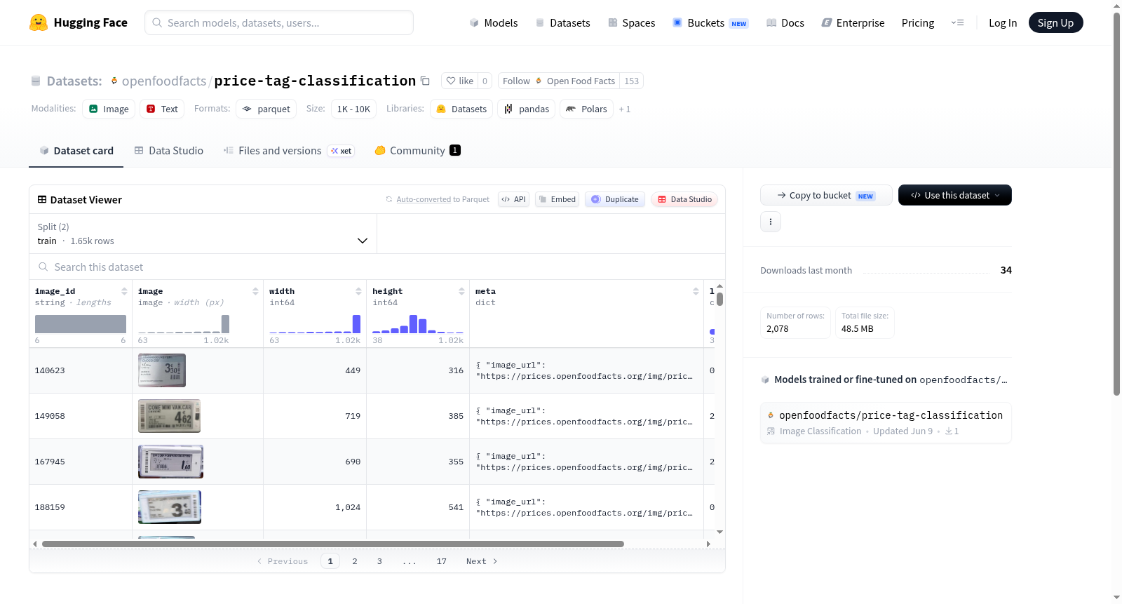Go to Models in the top navigation

(494, 22)
